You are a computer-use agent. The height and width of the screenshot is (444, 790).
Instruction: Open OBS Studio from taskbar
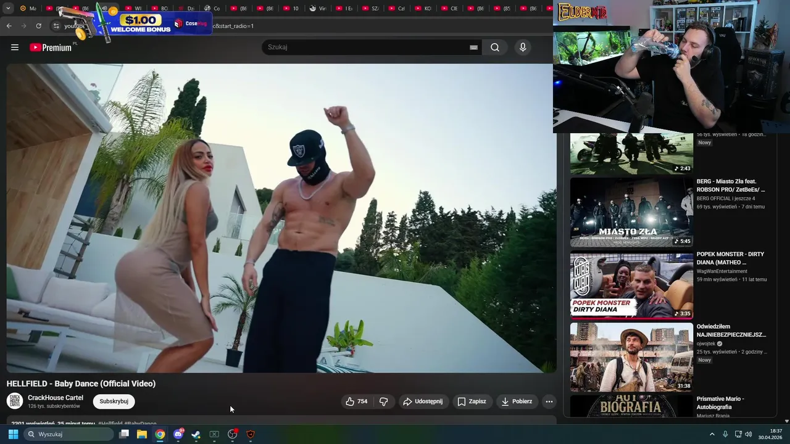point(233,434)
